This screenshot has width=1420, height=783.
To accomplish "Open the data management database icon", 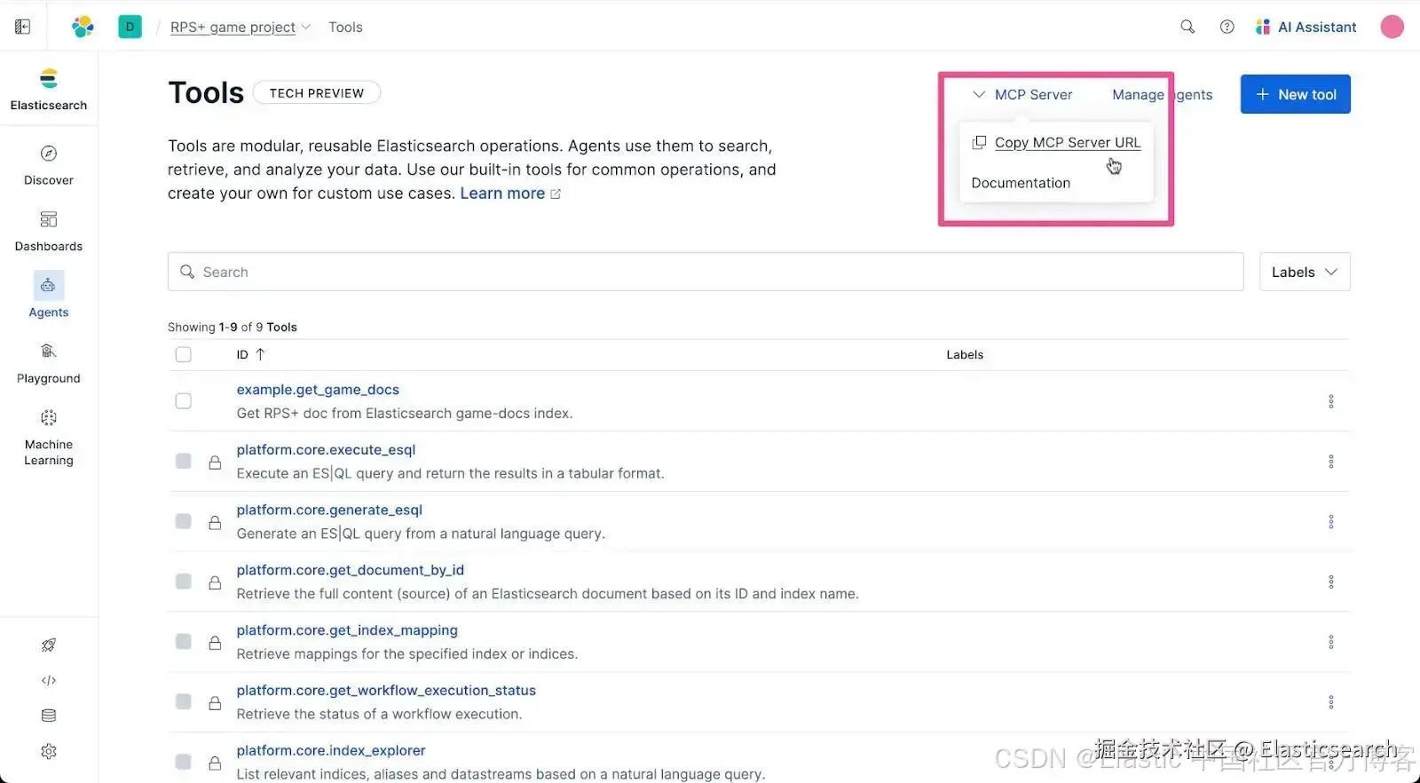I will tap(49, 716).
